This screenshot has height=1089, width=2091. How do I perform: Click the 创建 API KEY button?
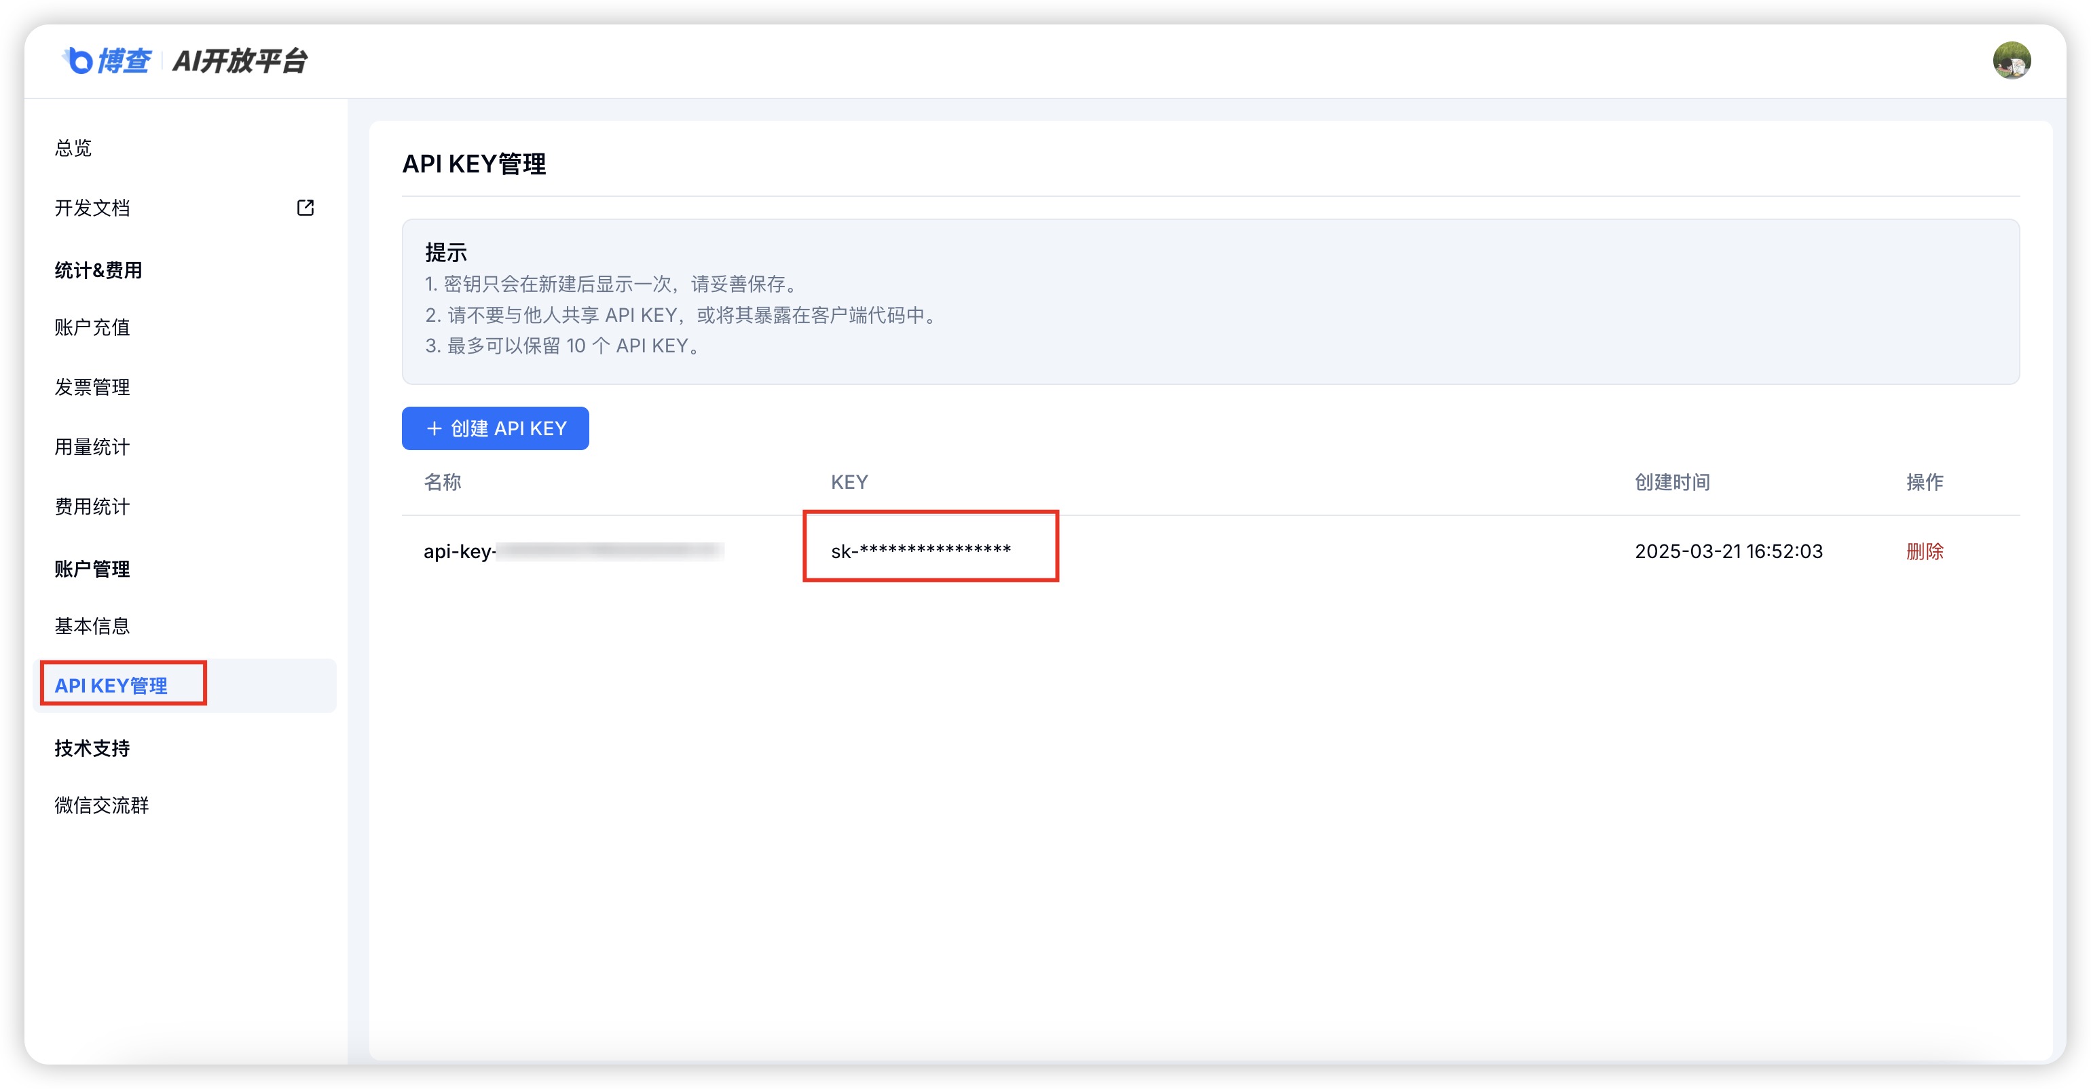click(495, 428)
